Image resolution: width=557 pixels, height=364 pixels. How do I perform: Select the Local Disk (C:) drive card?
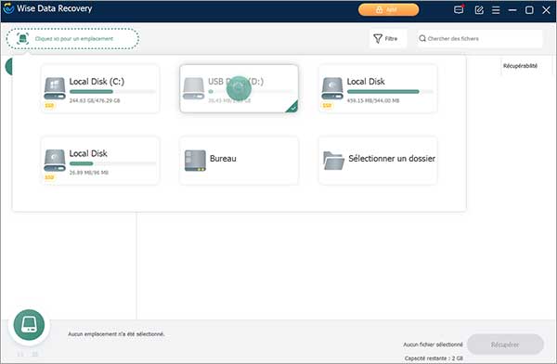100,89
